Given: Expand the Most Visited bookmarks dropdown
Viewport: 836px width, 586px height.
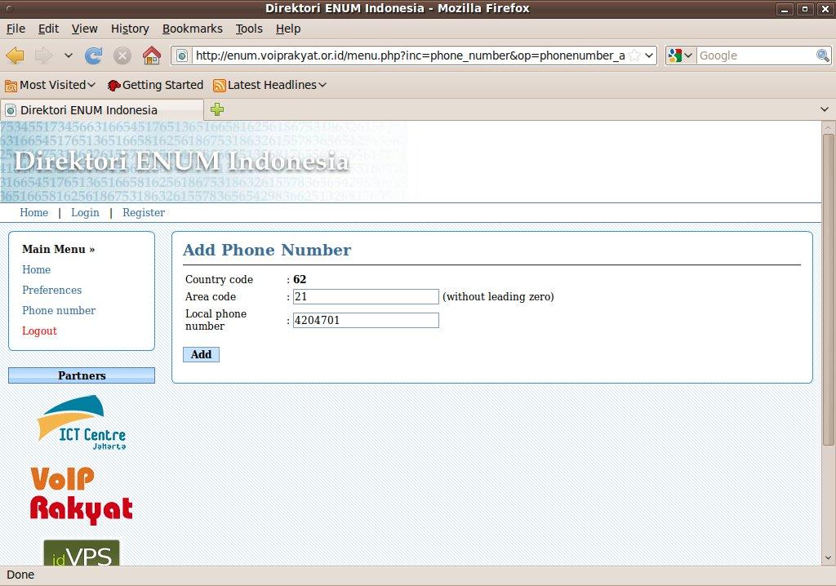Looking at the screenshot, I should tap(51, 85).
